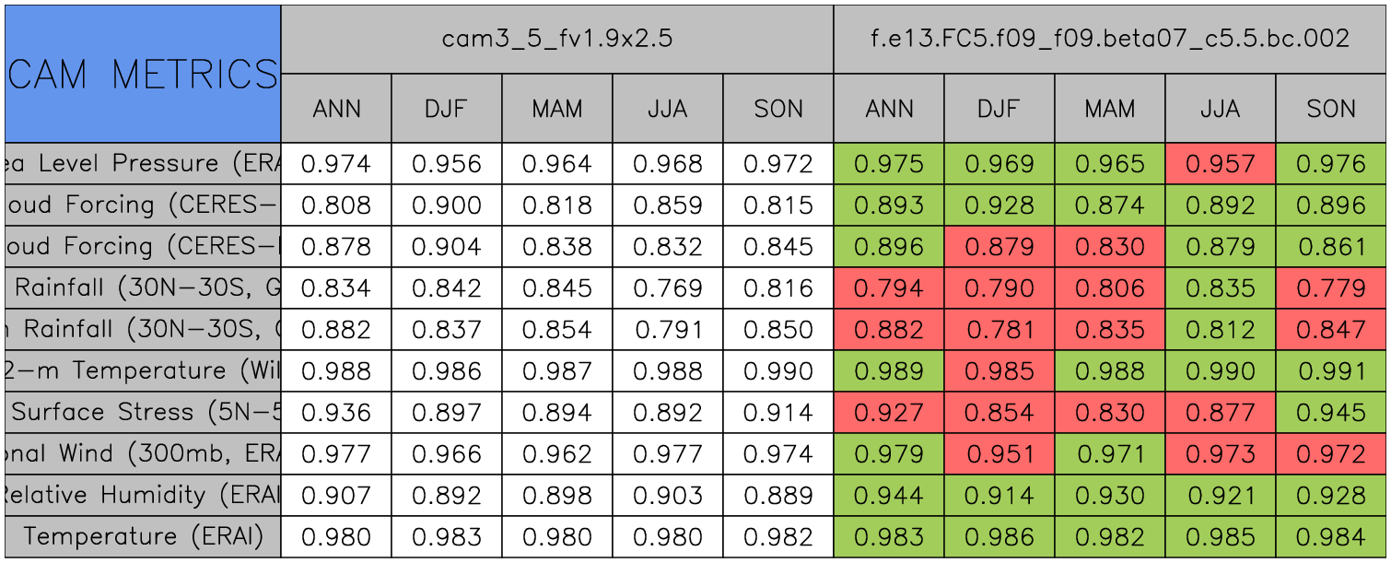Screen dimensions: 1391x563
Task: Click the Sea Level Pressure row label
Action: point(143,164)
